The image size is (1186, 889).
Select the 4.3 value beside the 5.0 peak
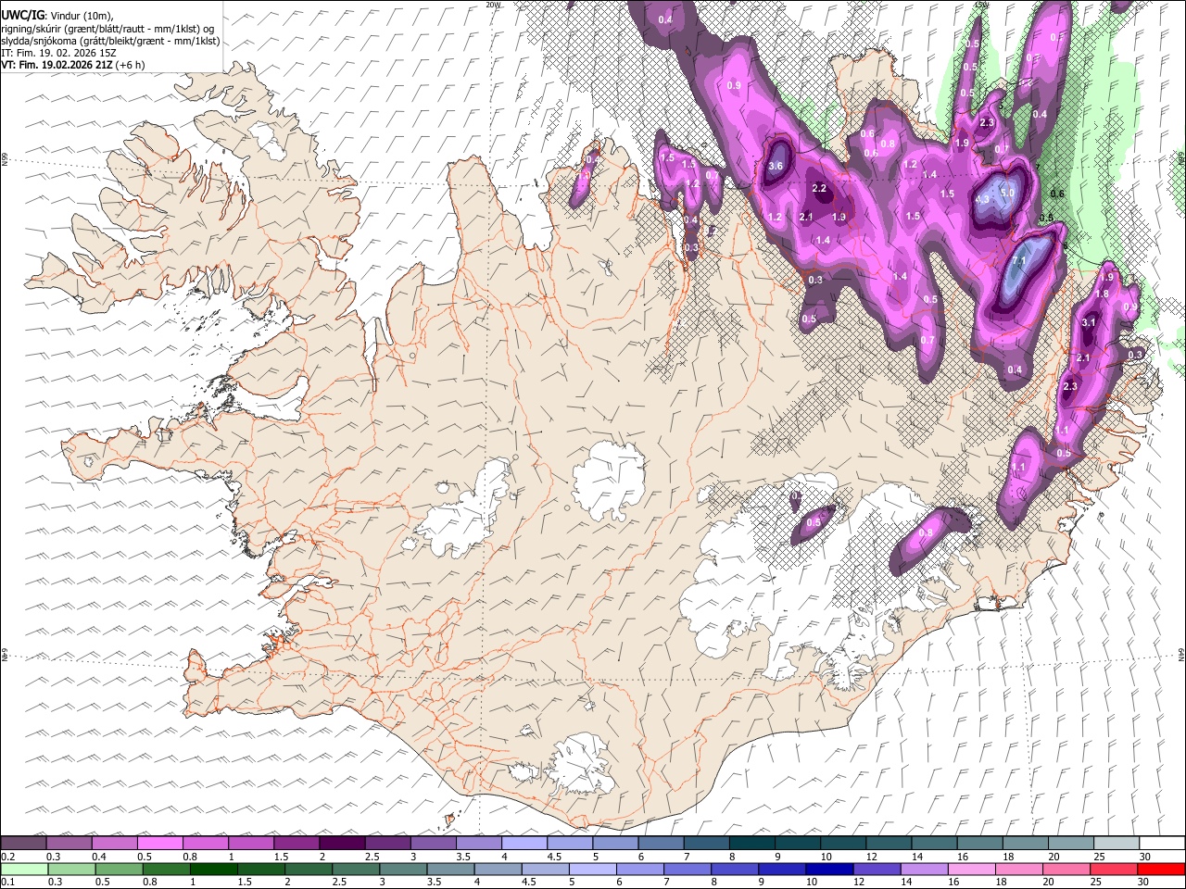point(983,199)
